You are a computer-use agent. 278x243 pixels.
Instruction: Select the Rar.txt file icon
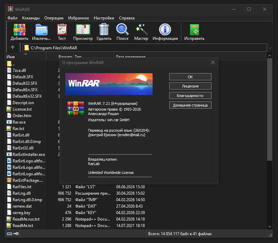click(x=9, y=128)
